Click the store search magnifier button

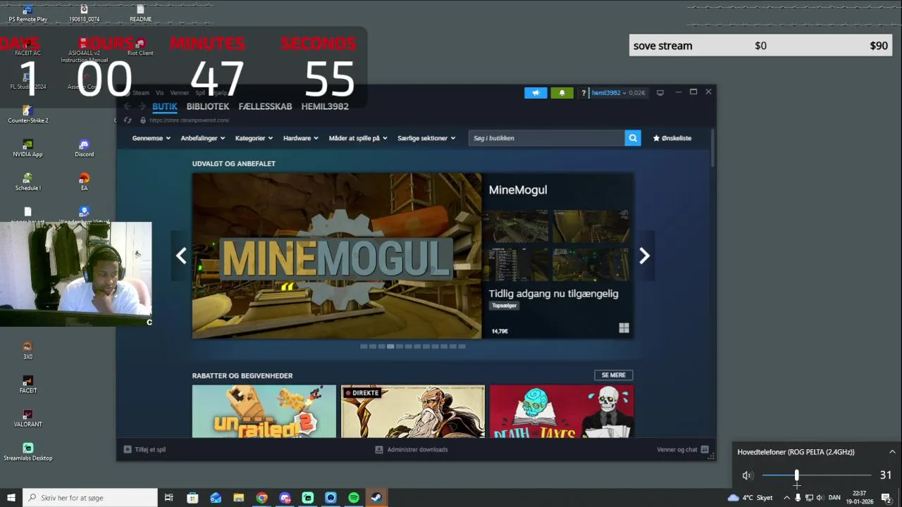tap(633, 138)
